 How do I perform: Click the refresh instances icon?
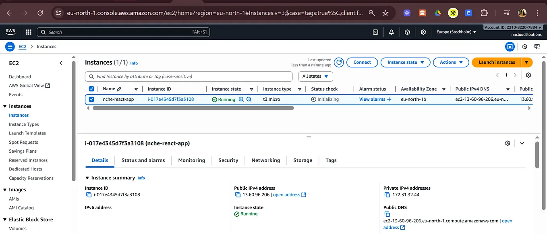pos(339,62)
